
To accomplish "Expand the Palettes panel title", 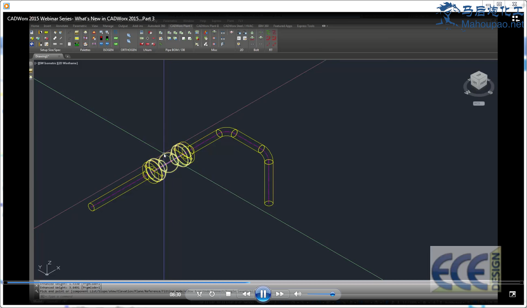I will (x=85, y=50).
